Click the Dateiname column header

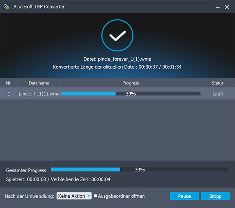tap(39, 83)
